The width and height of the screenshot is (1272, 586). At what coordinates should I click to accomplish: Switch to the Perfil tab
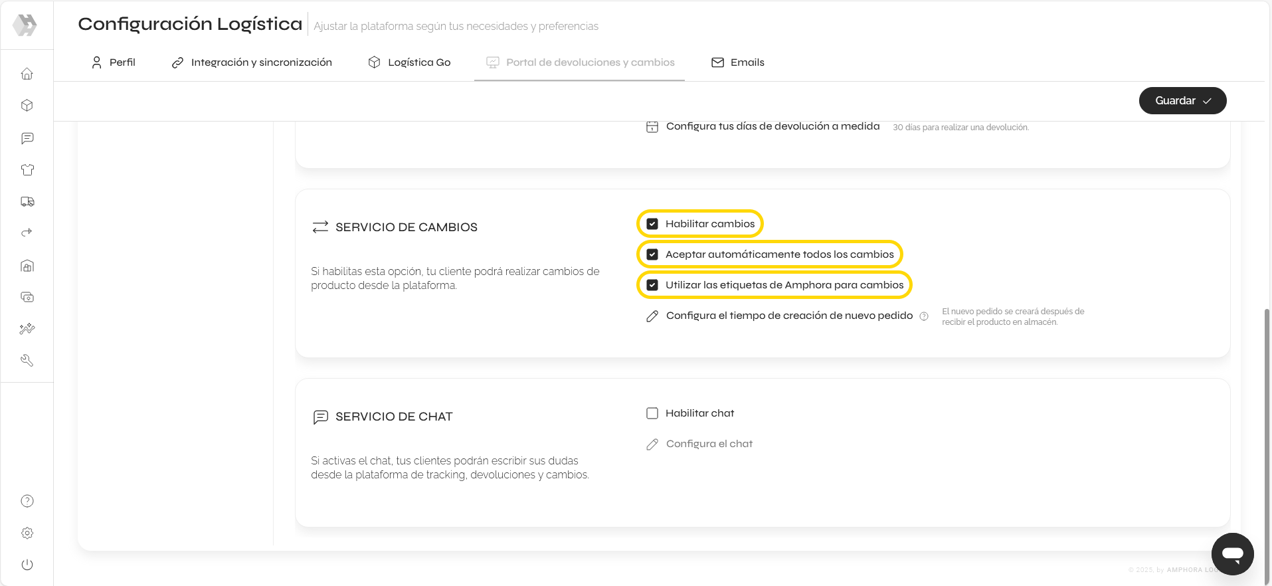point(113,62)
